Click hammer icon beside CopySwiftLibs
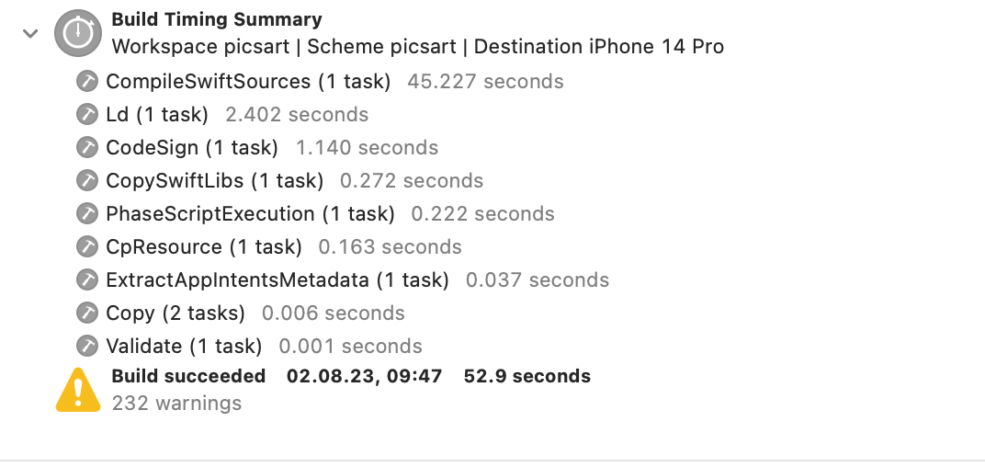The height and width of the screenshot is (467, 985). coord(87,180)
